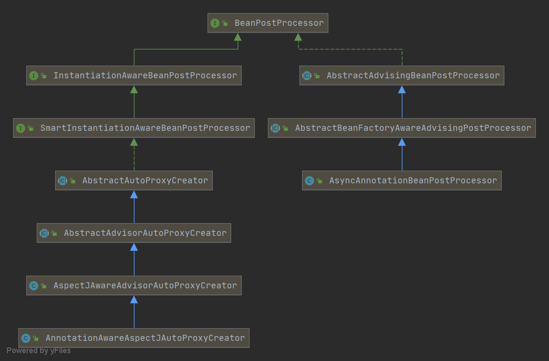
Task: Toggle the lock icon on AbstractBeanFactoryAwareAdvisingPostProcessor
Action: point(285,128)
